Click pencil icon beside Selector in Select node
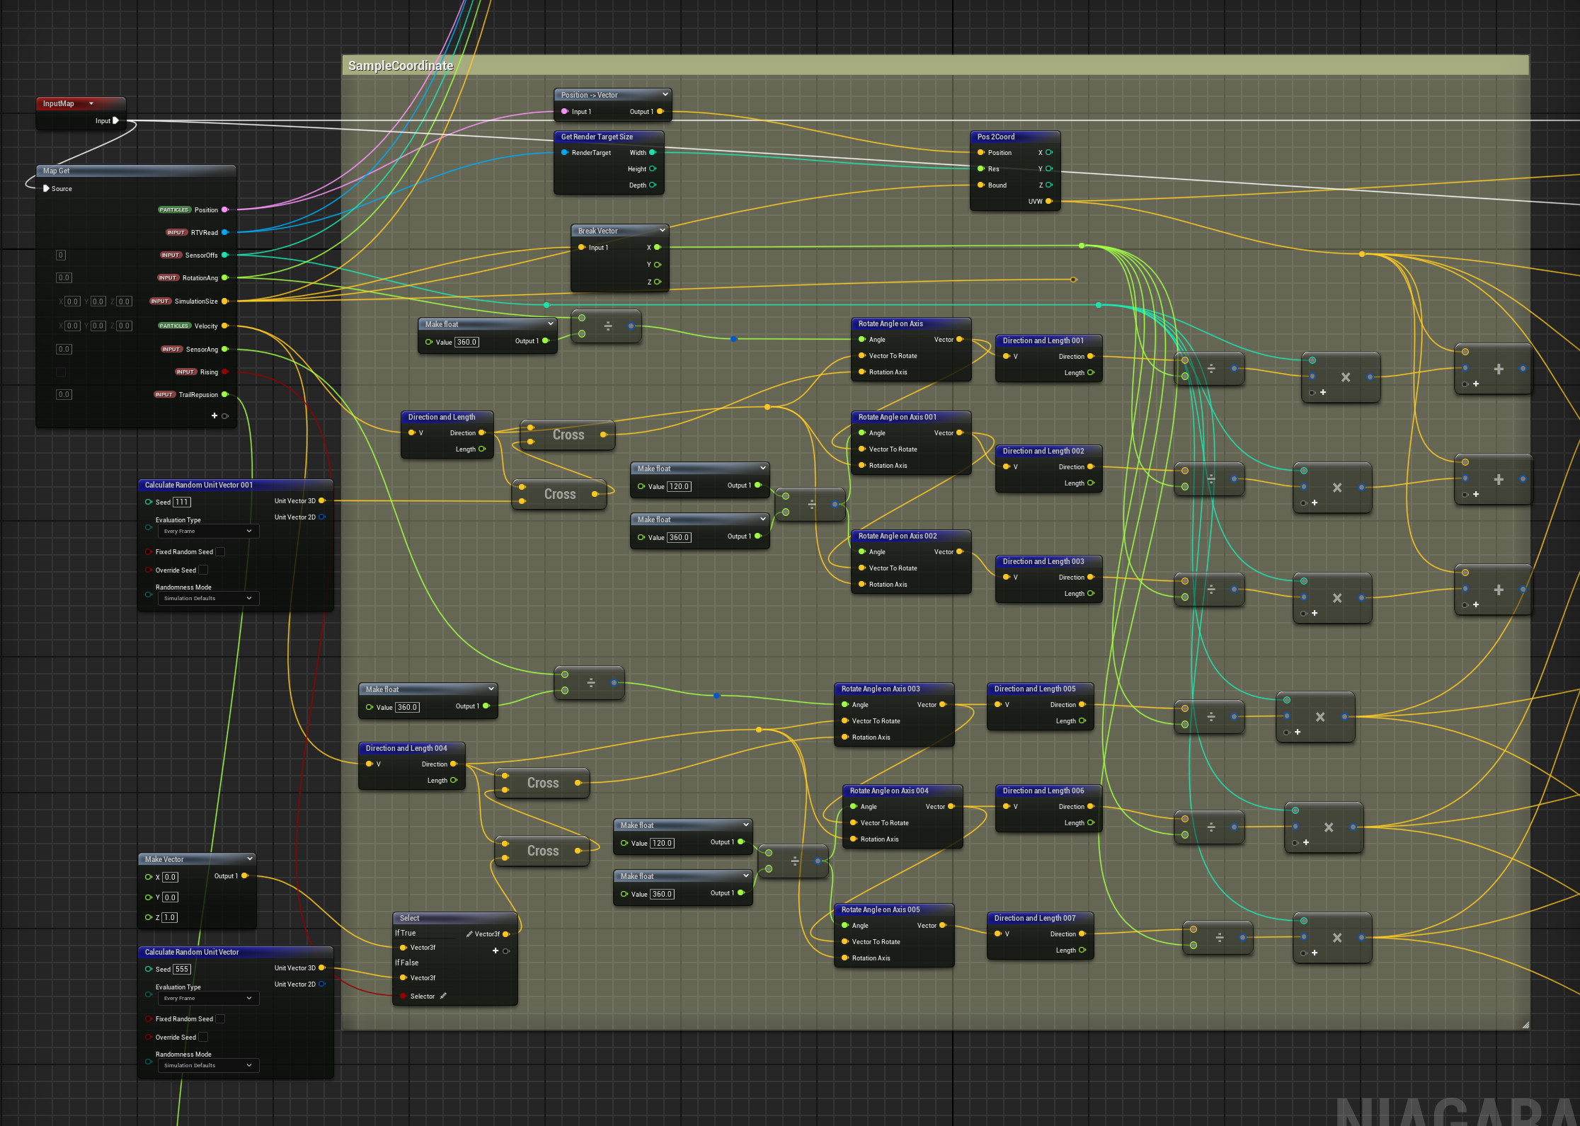Viewport: 1580px width, 1126px height. [443, 996]
